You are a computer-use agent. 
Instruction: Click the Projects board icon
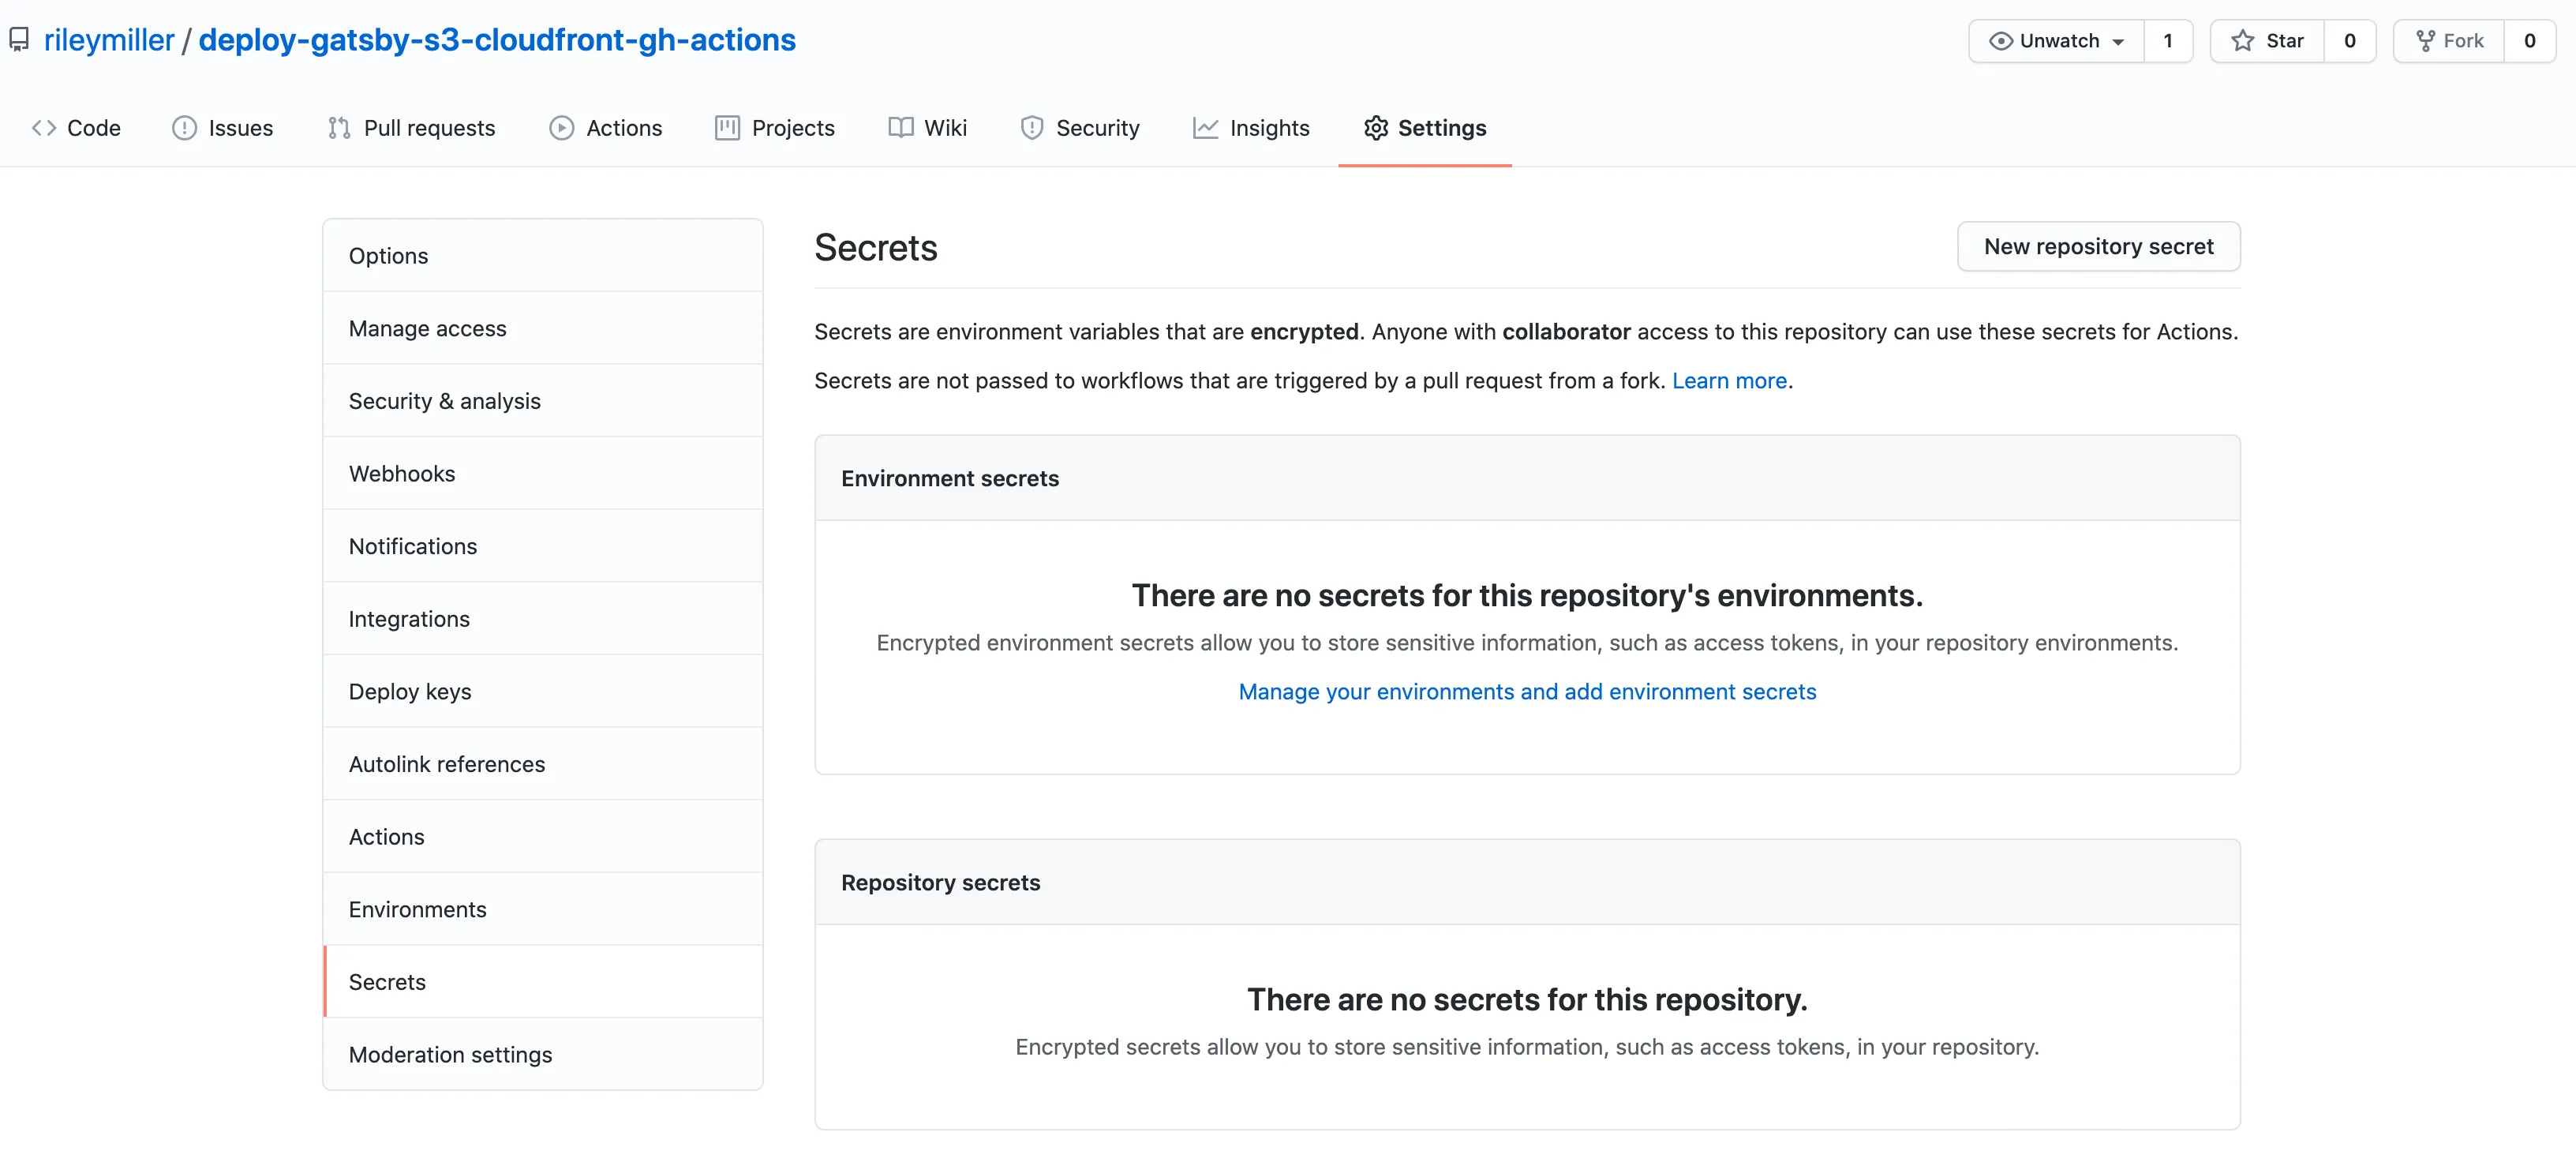(x=726, y=127)
